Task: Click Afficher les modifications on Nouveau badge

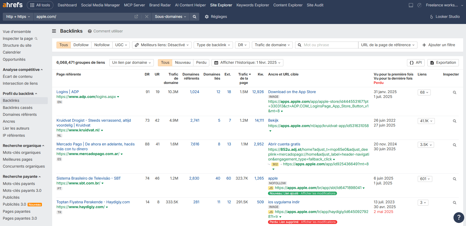Action: [x=318, y=193]
